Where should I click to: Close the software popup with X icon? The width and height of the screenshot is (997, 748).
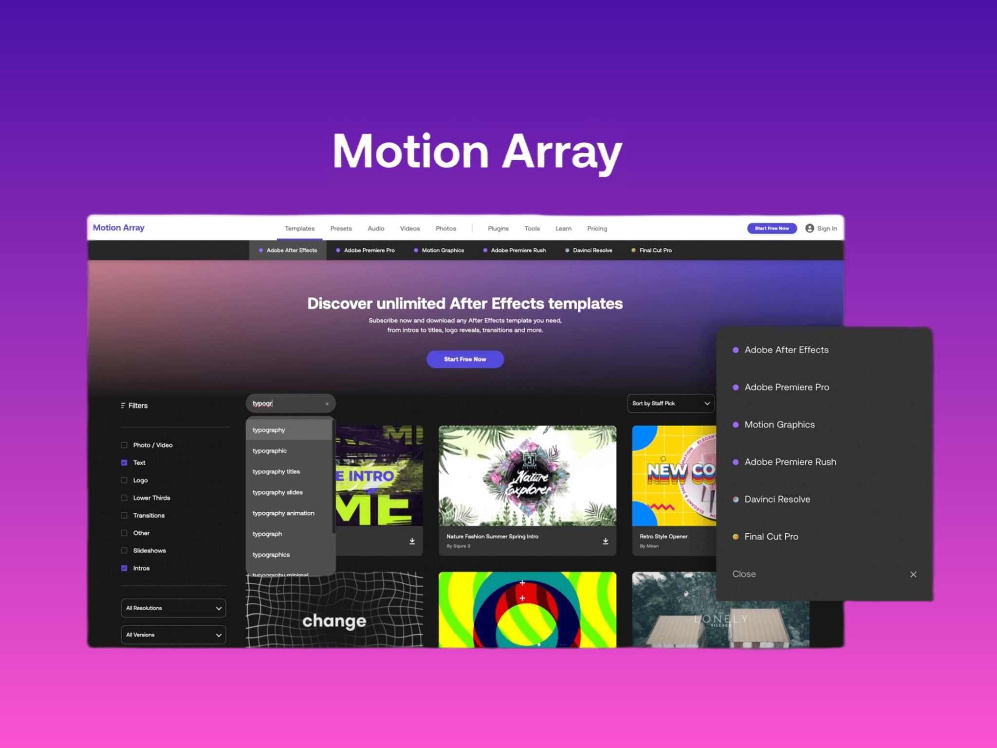(x=913, y=575)
